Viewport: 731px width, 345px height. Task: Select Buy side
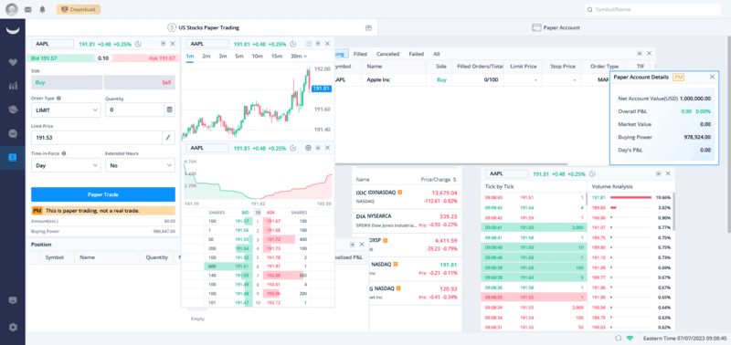tap(67, 82)
